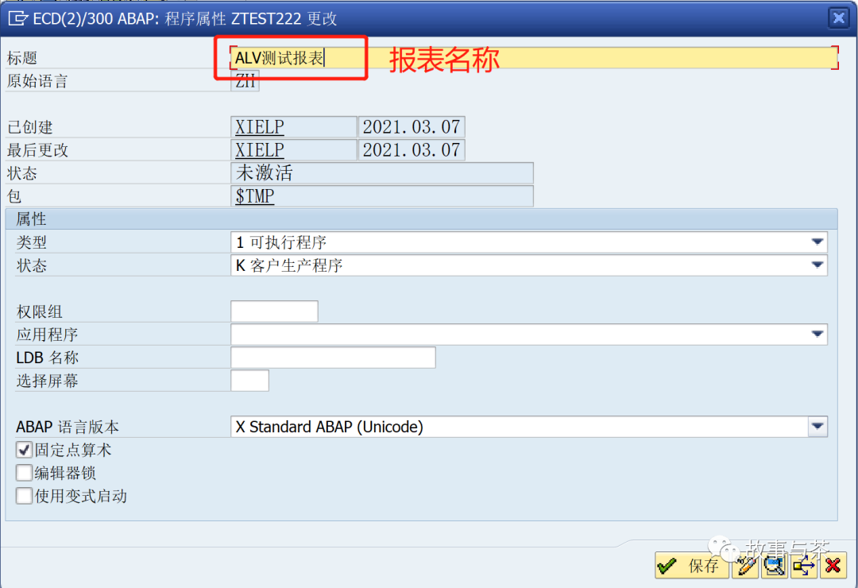Click the 标题 label
The image size is (858, 588).
point(22,57)
